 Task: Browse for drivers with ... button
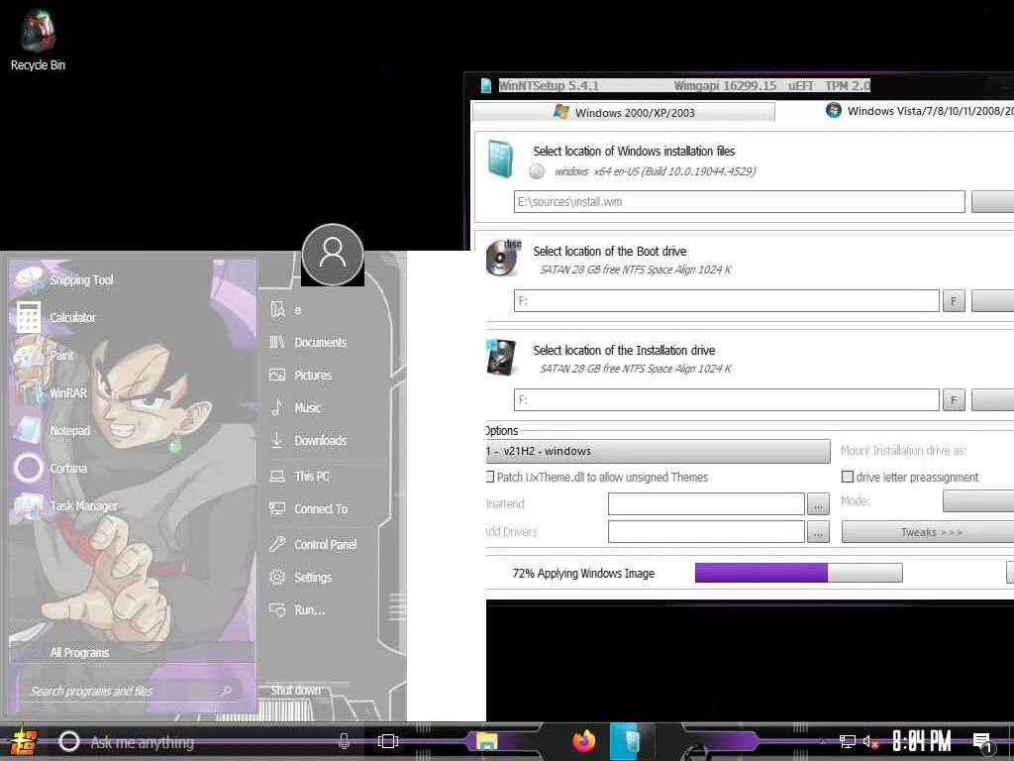click(818, 532)
